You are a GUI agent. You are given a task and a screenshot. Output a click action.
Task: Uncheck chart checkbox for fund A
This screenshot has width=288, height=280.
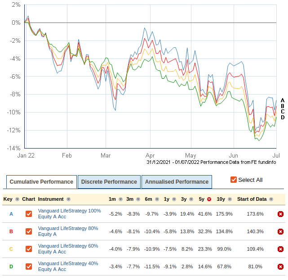click(x=29, y=214)
